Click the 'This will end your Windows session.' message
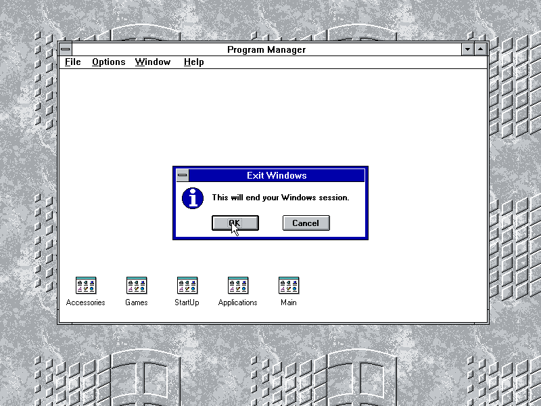Image resolution: width=541 pixels, height=406 pixels. (281, 198)
